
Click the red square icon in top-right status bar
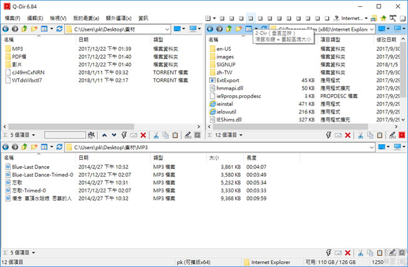tap(402, 135)
